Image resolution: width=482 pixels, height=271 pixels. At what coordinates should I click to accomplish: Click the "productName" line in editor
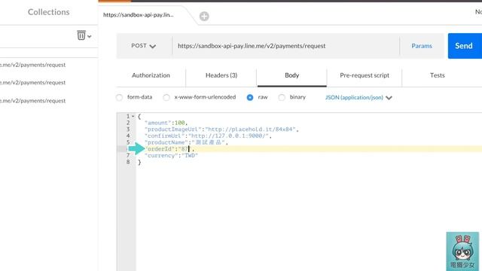tap(186, 142)
